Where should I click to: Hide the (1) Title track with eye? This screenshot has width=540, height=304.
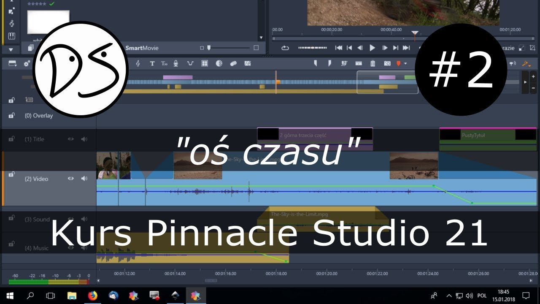71,139
